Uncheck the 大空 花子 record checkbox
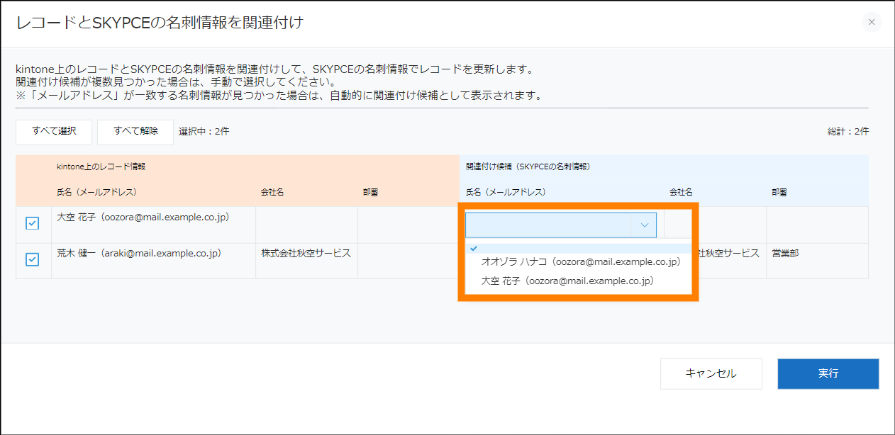 33,223
